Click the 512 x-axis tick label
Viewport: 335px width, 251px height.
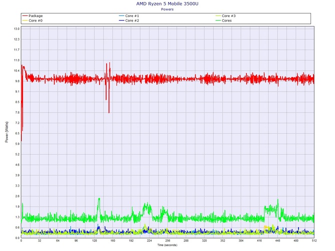314,240
